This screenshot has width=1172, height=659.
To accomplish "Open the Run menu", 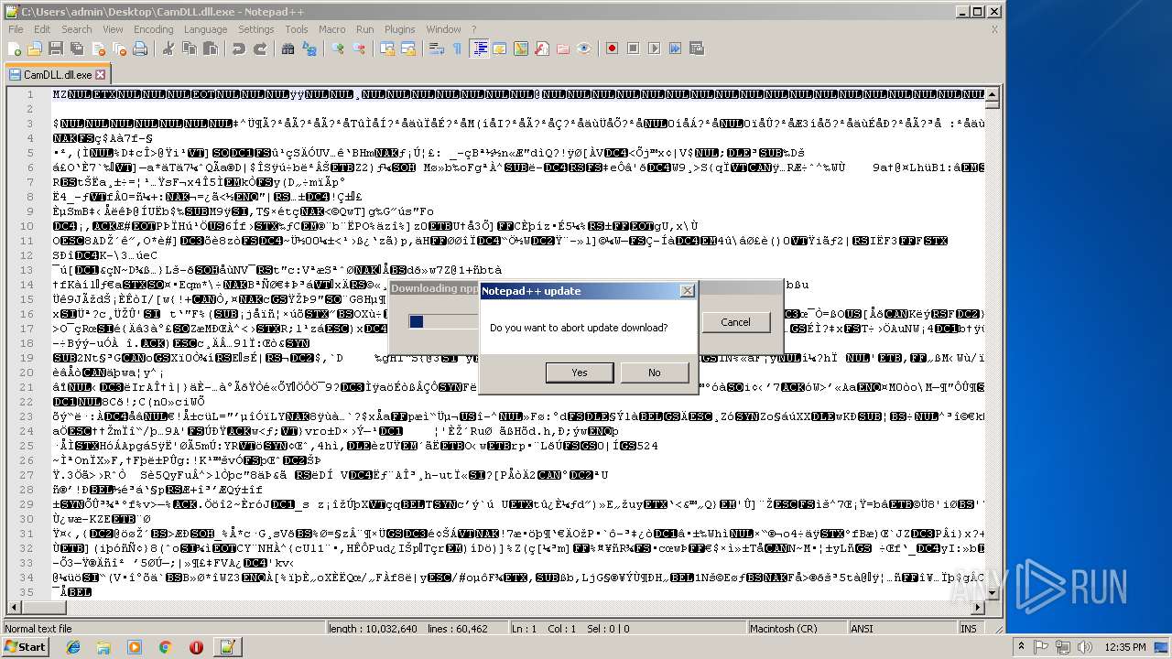I will click(x=364, y=29).
